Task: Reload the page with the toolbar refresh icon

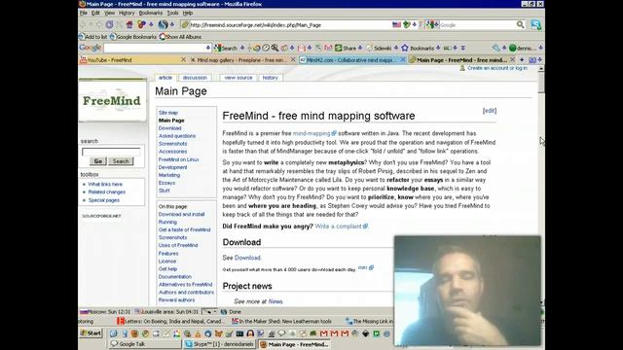Action: (x=109, y=24)
